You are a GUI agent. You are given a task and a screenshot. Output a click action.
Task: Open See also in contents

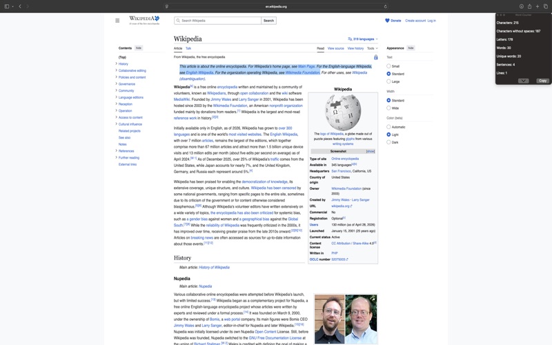pyautogui.click(x=124, y=137)
